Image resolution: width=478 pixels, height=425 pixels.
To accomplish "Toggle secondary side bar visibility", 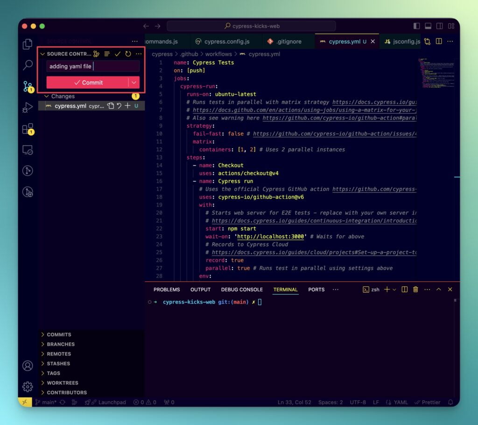I will pos(439,26).
